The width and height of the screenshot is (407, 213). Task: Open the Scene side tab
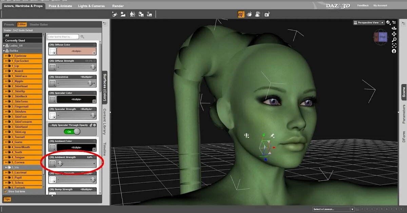tap(404, 92)
